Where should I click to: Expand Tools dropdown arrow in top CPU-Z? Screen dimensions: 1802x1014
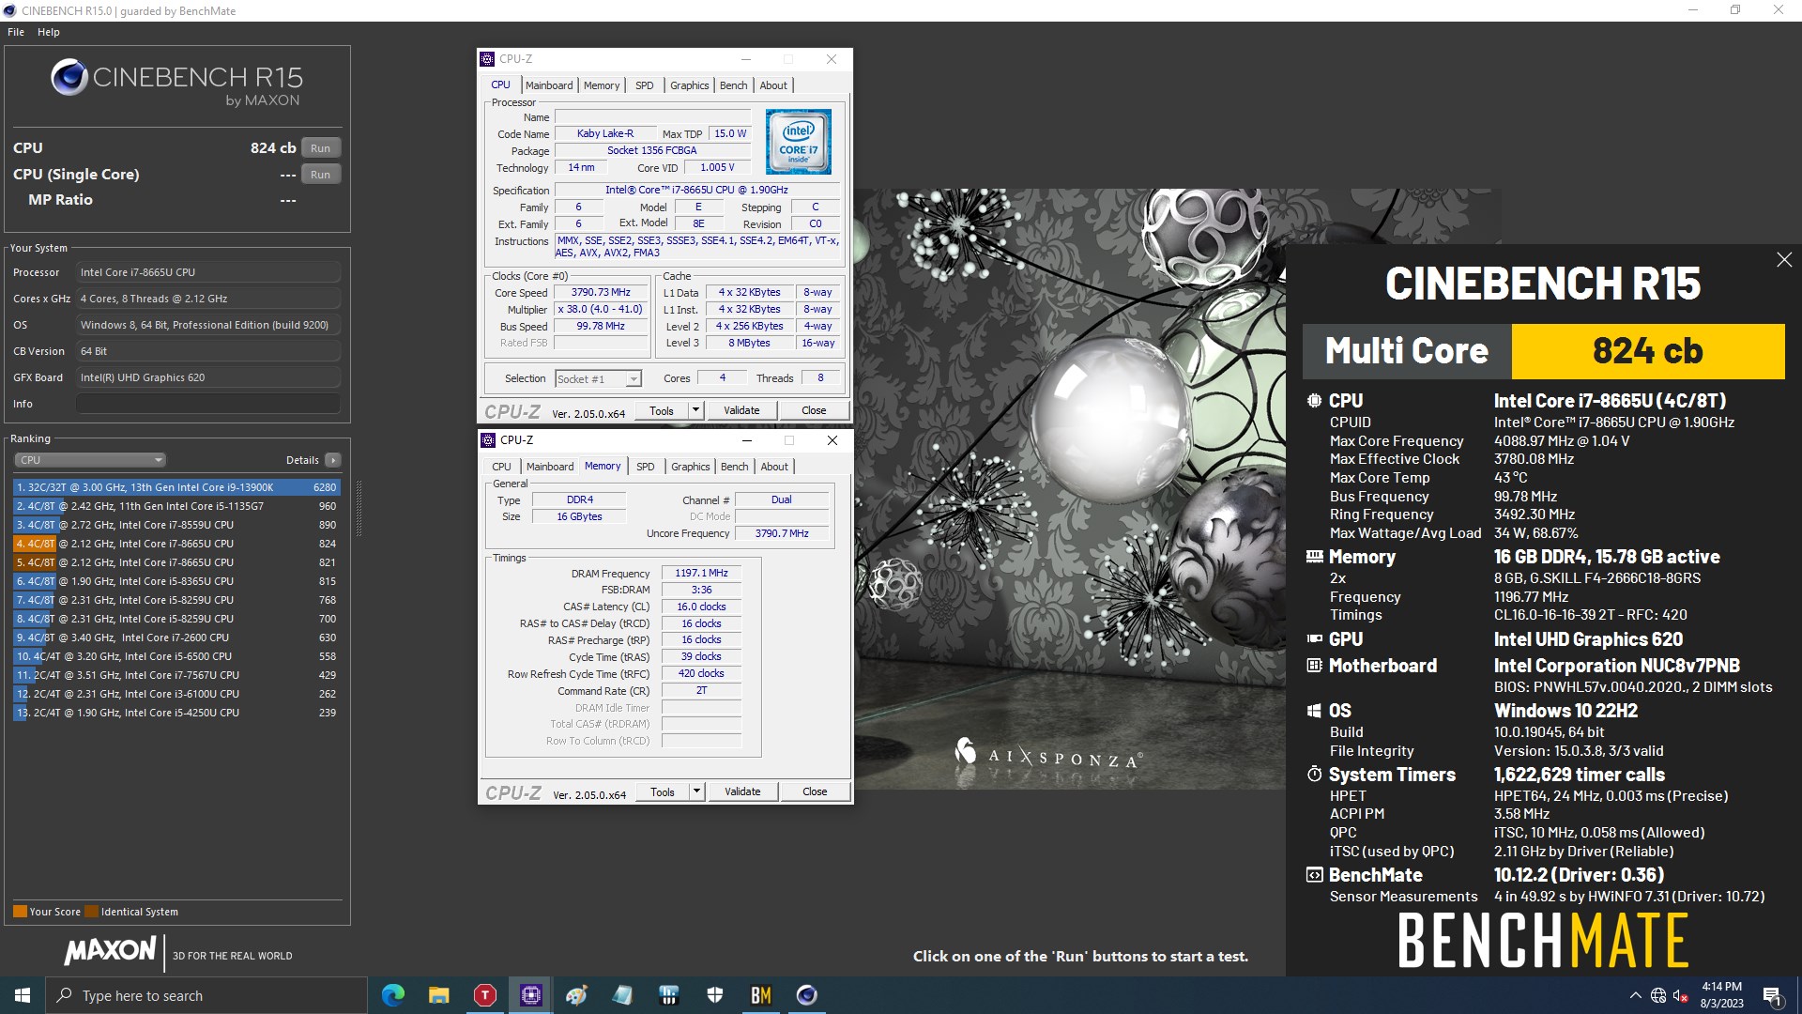695,411
